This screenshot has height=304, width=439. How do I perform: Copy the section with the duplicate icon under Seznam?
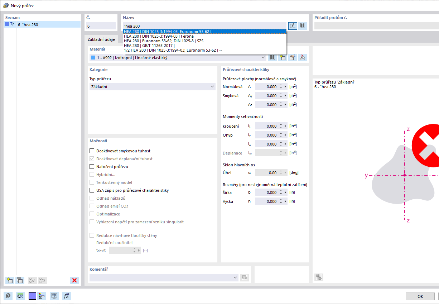(20, 280)
